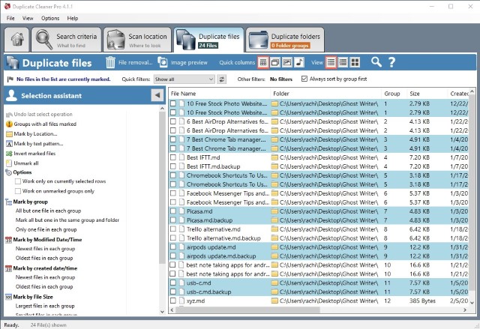Click the Unmark all page icon
Image resolution: width=480 pixels, height=329 pixels.
click(9, 163)
